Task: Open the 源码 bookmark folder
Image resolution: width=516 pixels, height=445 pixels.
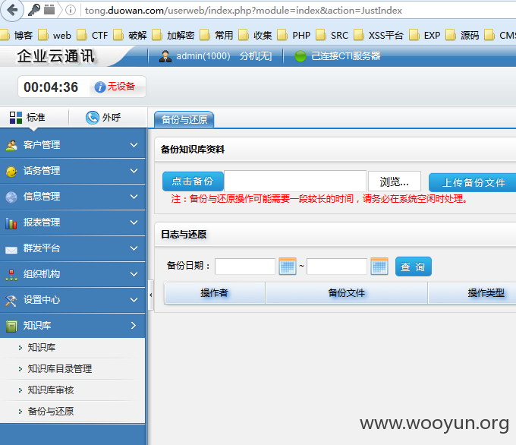Action: click(x=462, y=35)
